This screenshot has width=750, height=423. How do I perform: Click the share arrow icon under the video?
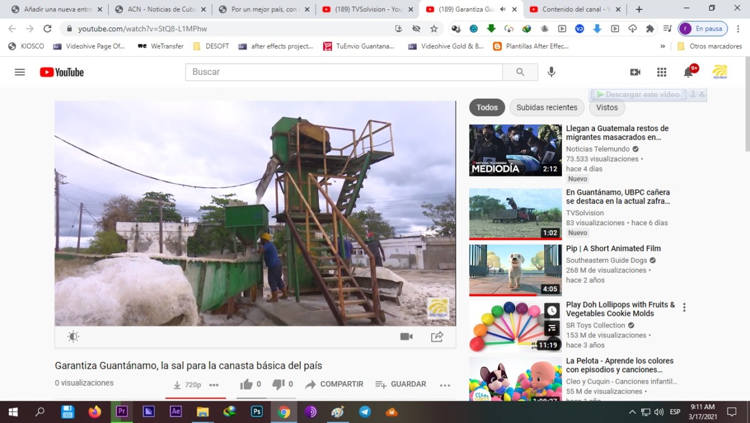[x=437, y=337]
